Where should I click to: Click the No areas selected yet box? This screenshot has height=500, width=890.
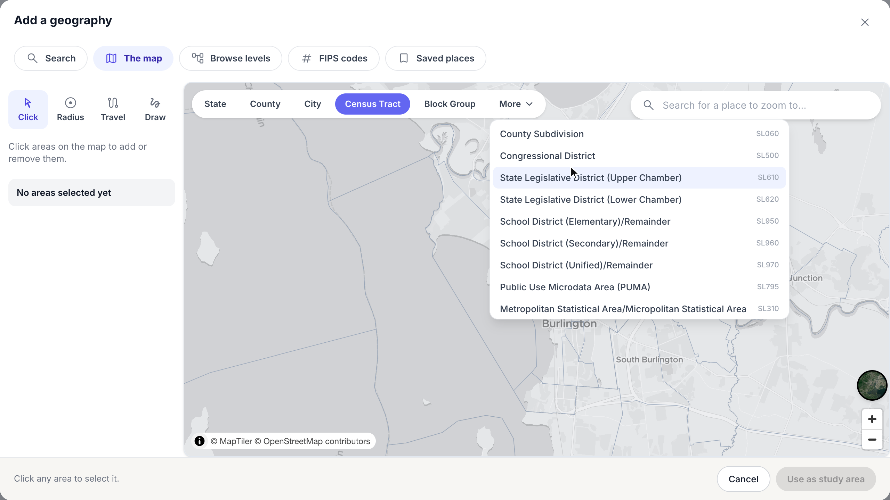92,193
